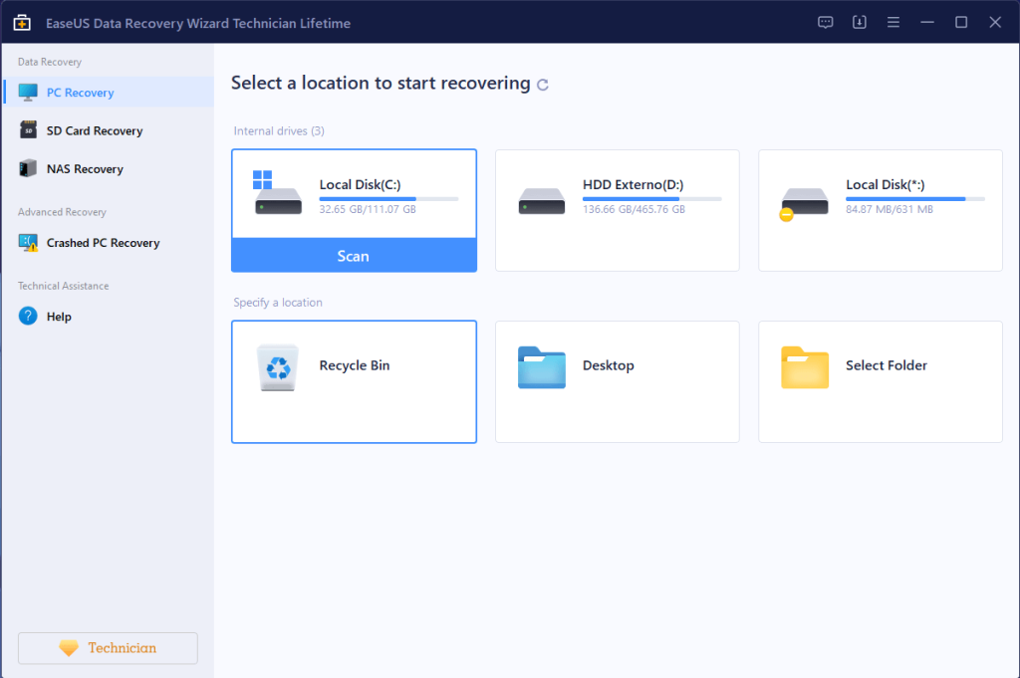1020x678 pixels.
Task: Click the blue Desktop folder icon
Action: click(x=541, y=367)
